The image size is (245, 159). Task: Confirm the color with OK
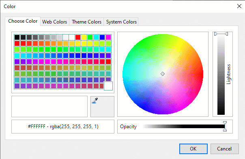[x=193, y=149]
